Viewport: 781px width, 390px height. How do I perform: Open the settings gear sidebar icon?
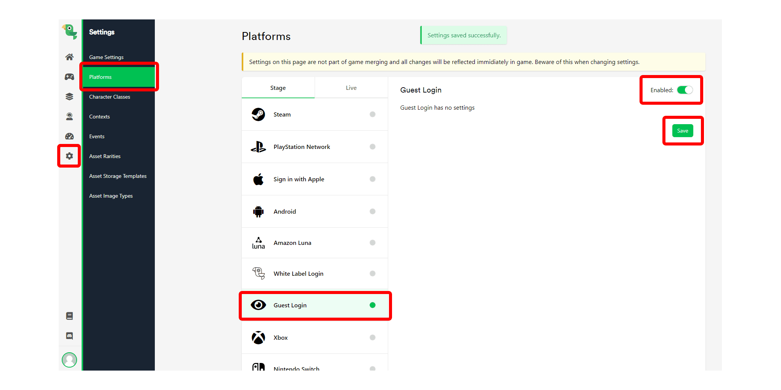tap(69, 156)
